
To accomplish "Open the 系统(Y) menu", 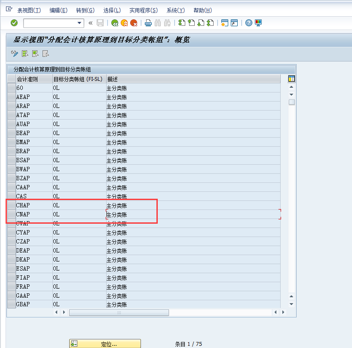I will coord(175,10).
